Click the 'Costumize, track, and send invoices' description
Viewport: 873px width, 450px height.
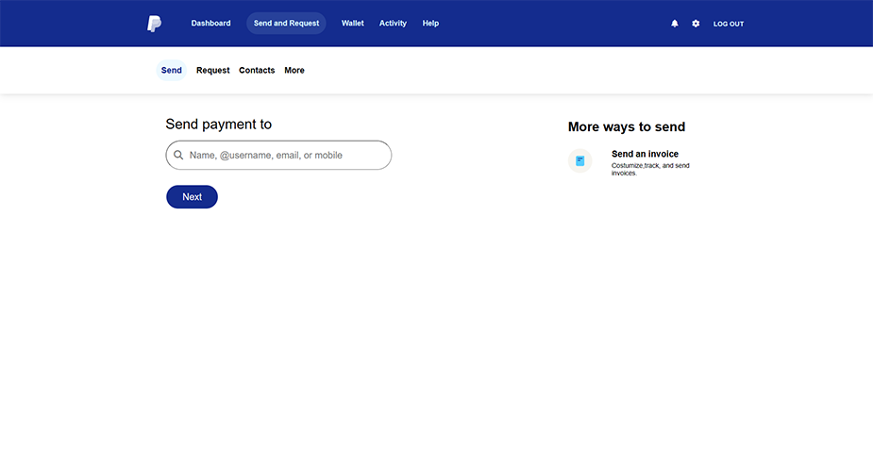[x=650, y=169]
